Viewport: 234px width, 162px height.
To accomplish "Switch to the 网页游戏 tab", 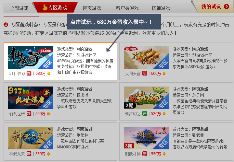I will 92,8.
